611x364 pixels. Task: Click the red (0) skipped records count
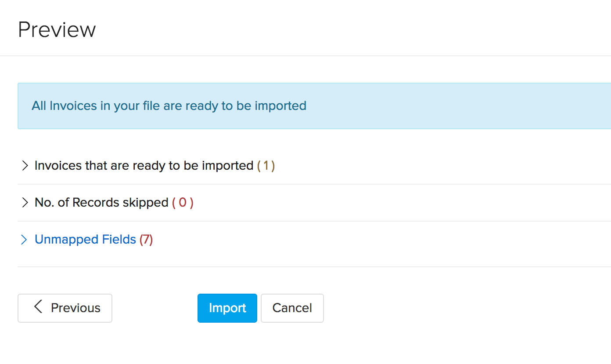point(183,203)
